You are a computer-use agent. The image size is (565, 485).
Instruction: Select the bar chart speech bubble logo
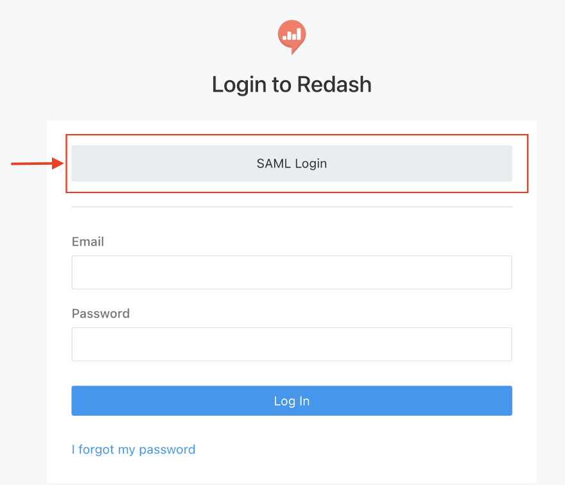point(291,36)
